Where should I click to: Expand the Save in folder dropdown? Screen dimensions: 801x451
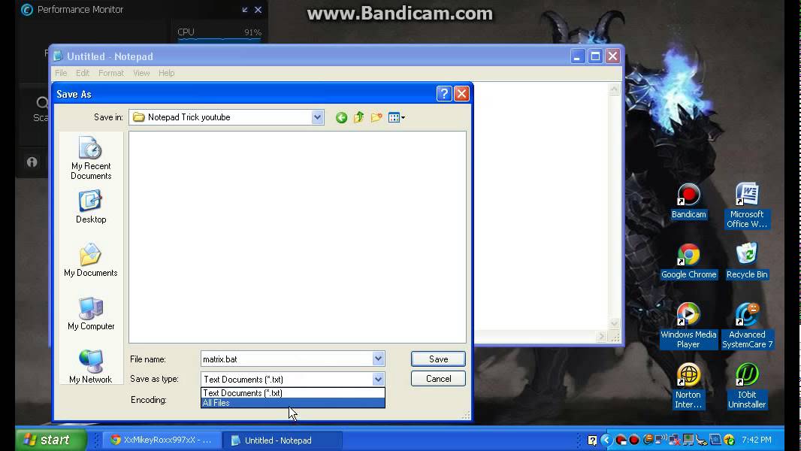[317, 117]
